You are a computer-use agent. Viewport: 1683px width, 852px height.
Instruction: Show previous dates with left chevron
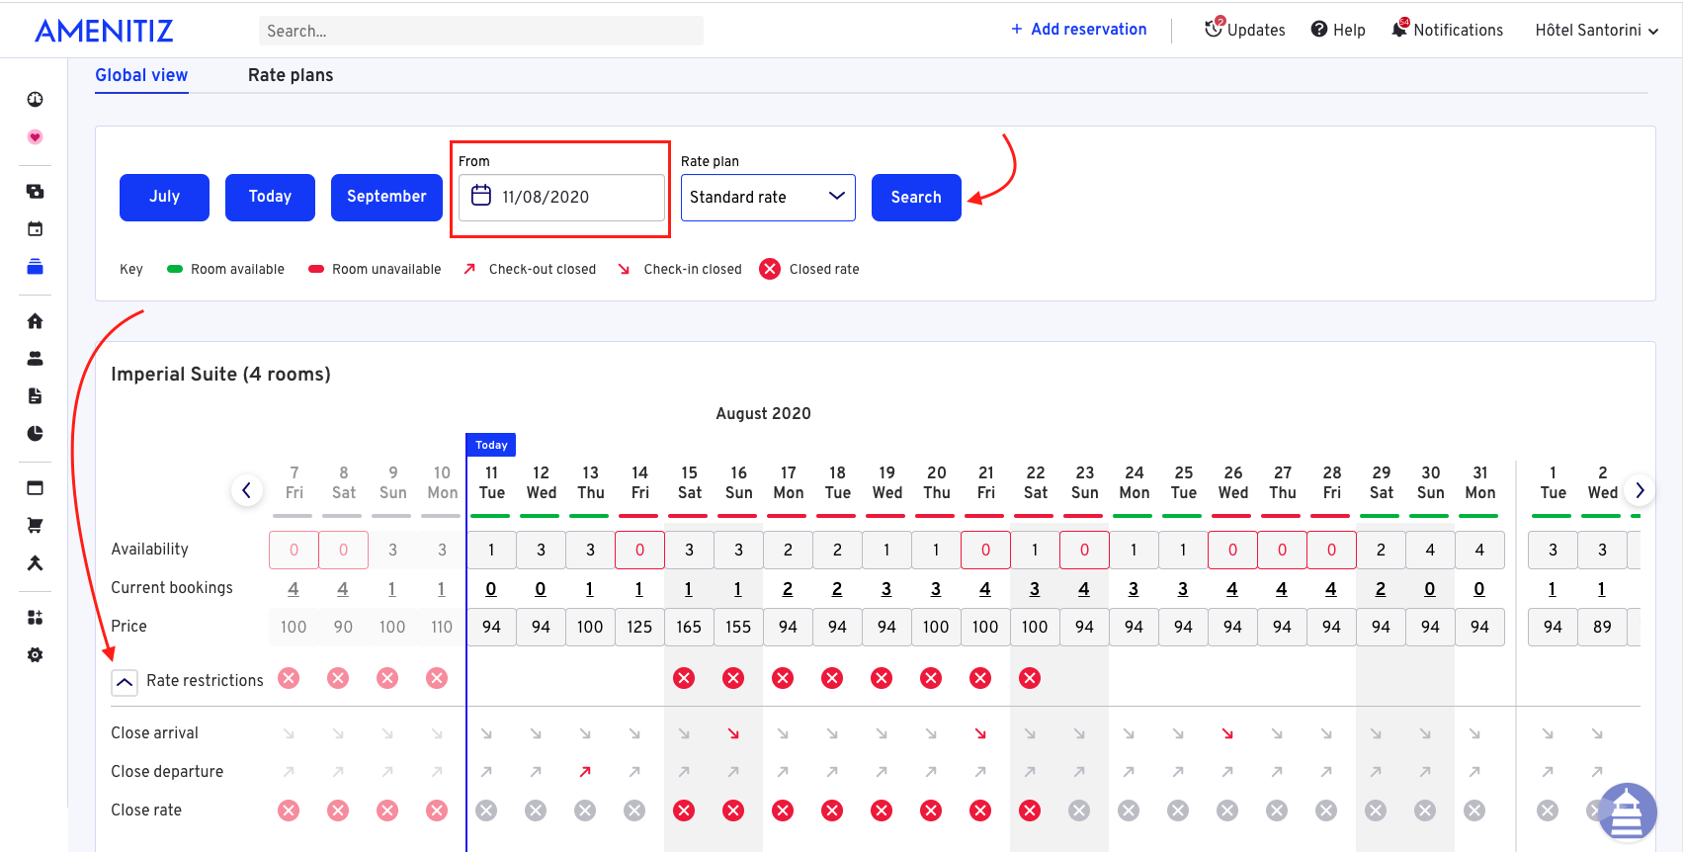[x=247, y=490]
